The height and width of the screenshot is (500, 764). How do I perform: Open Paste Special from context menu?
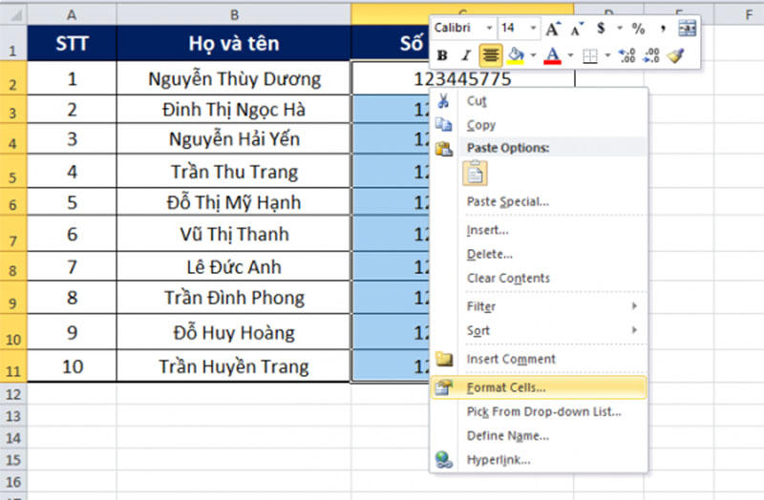click(539, 201)
